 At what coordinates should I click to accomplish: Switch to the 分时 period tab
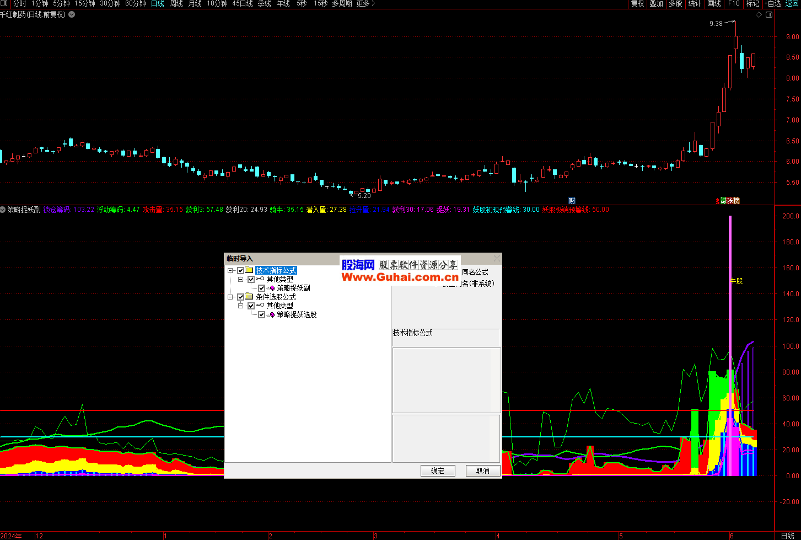pyautogui.click(x=19, y=3)
